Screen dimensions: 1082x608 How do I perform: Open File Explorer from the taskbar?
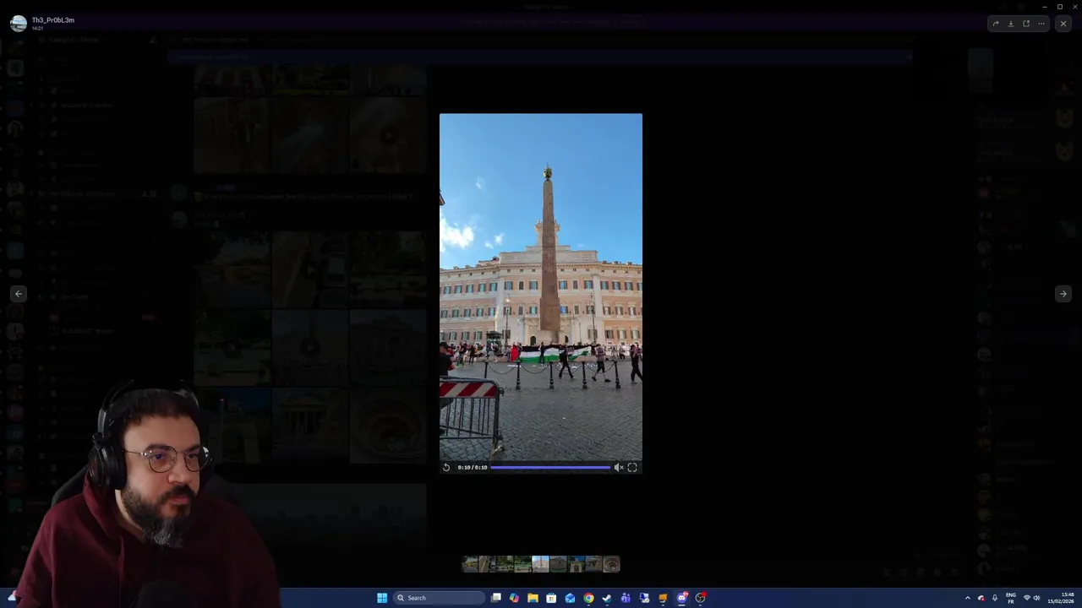(x=533, y=598)
